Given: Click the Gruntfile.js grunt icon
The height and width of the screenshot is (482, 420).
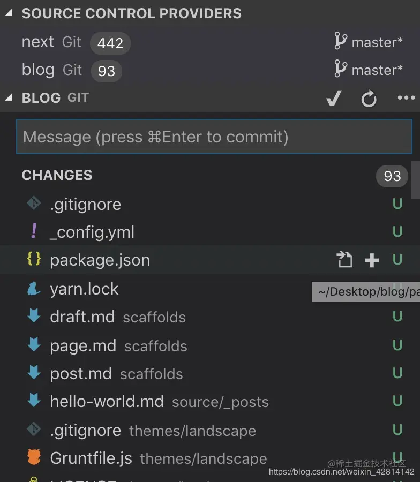Looking at the screenshot, I should coord(34,458).
